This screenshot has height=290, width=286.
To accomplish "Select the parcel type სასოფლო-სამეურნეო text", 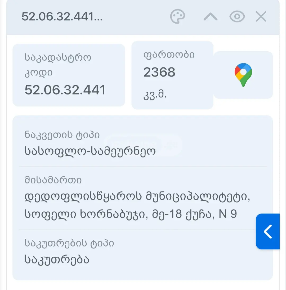I will click(x=90, y=151).
